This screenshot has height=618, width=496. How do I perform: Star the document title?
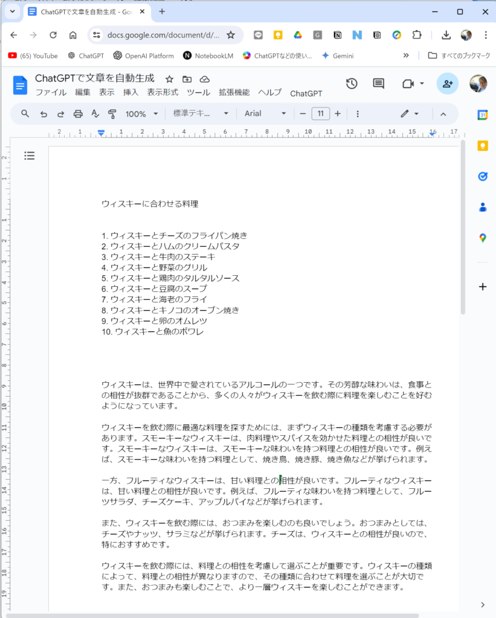[x=170, y=79]
